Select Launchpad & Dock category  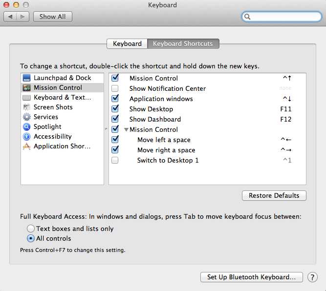63,78
